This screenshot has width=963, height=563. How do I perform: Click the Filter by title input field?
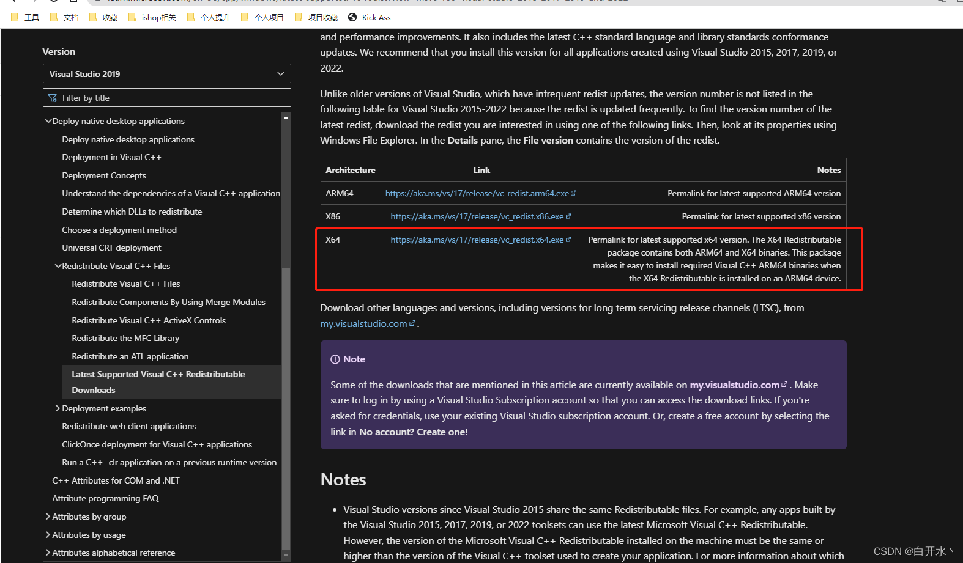(x=166, y=98)
